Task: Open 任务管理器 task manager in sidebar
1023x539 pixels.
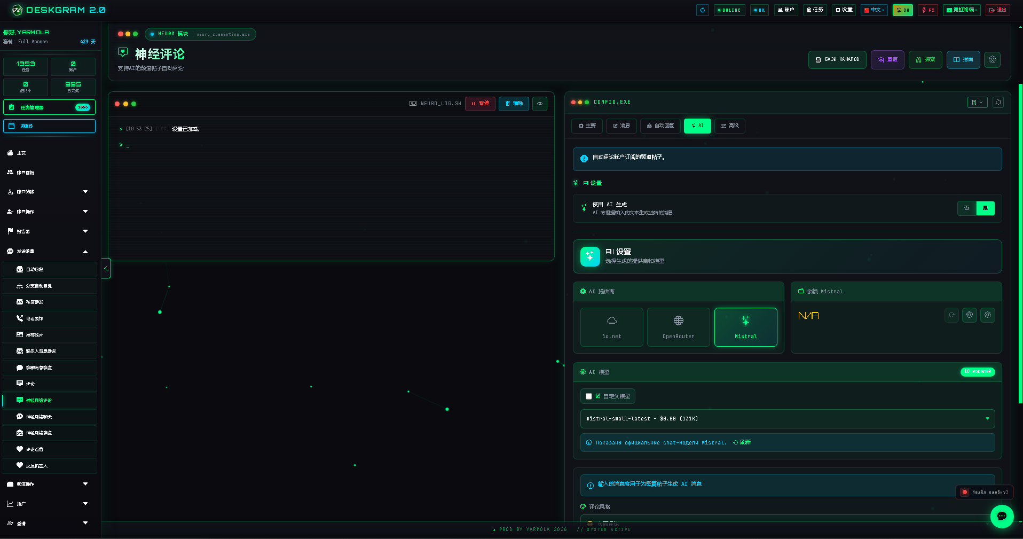Action: [50, 107]
